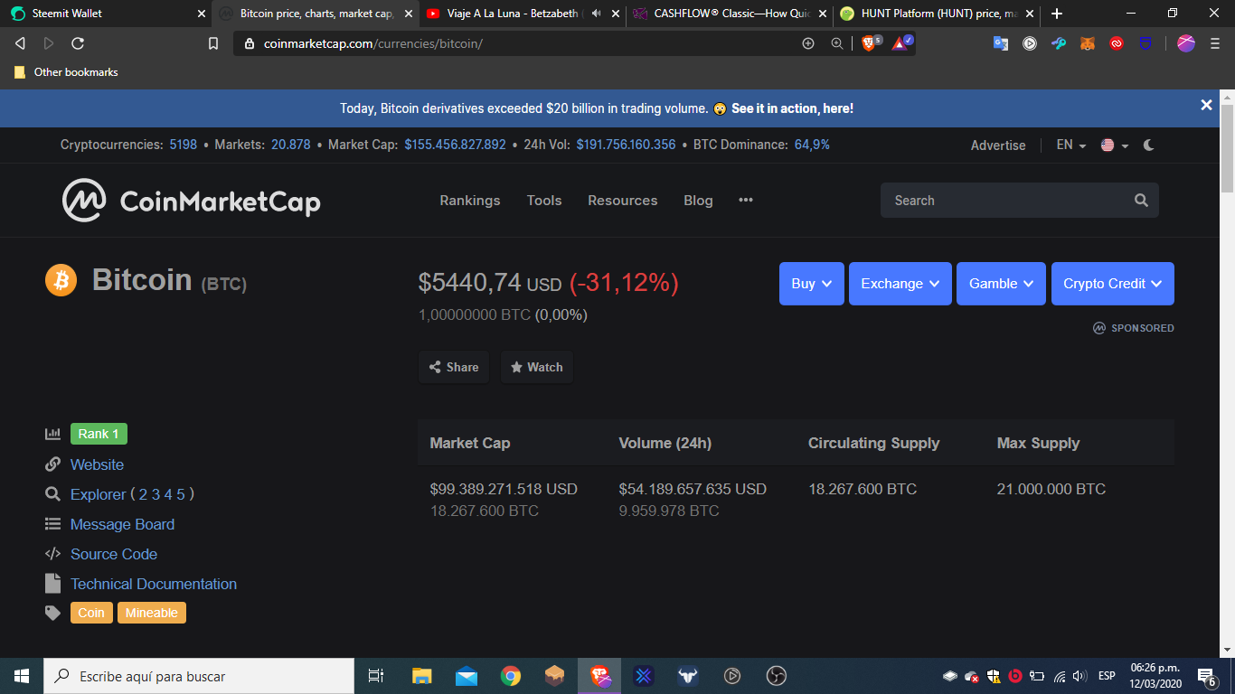Close the blue announcement banner
1235x694 pixels.
(1206, 105)
